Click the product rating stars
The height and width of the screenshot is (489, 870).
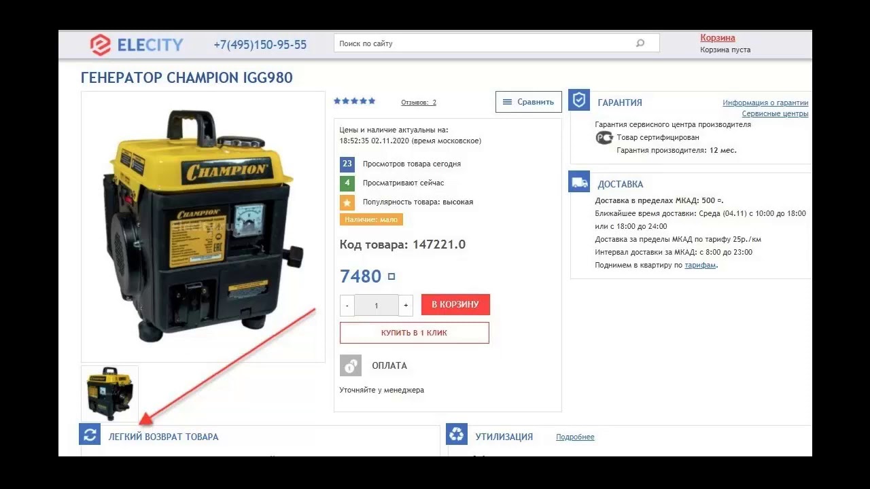355,101
